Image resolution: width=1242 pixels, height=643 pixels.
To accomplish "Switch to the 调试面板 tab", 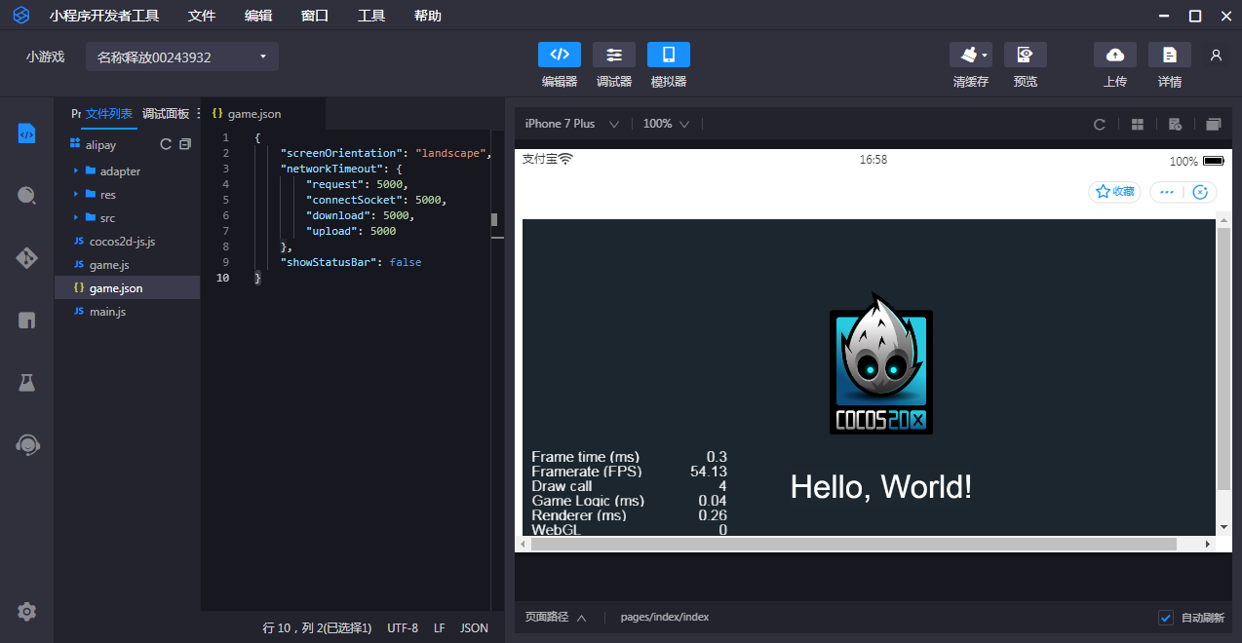I will point(166,114).
